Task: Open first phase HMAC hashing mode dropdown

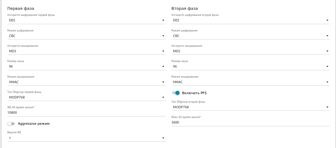Action: click(86, 82)
